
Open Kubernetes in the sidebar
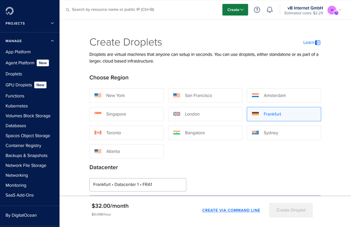[x=17, y=106]
